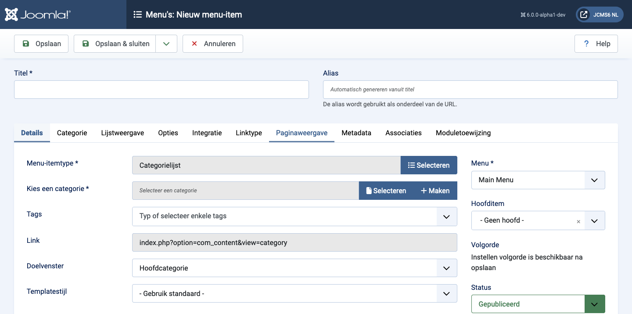This screenshot has height=314, width=632.
Task: Open the Metadata tab
Action: point(356,133)
